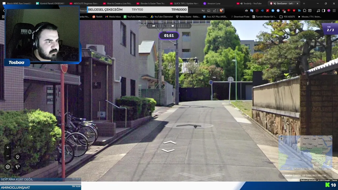This screenshot has height=190, width=338.
Task: Click Terms link in Street View footer
Action: 334,180
